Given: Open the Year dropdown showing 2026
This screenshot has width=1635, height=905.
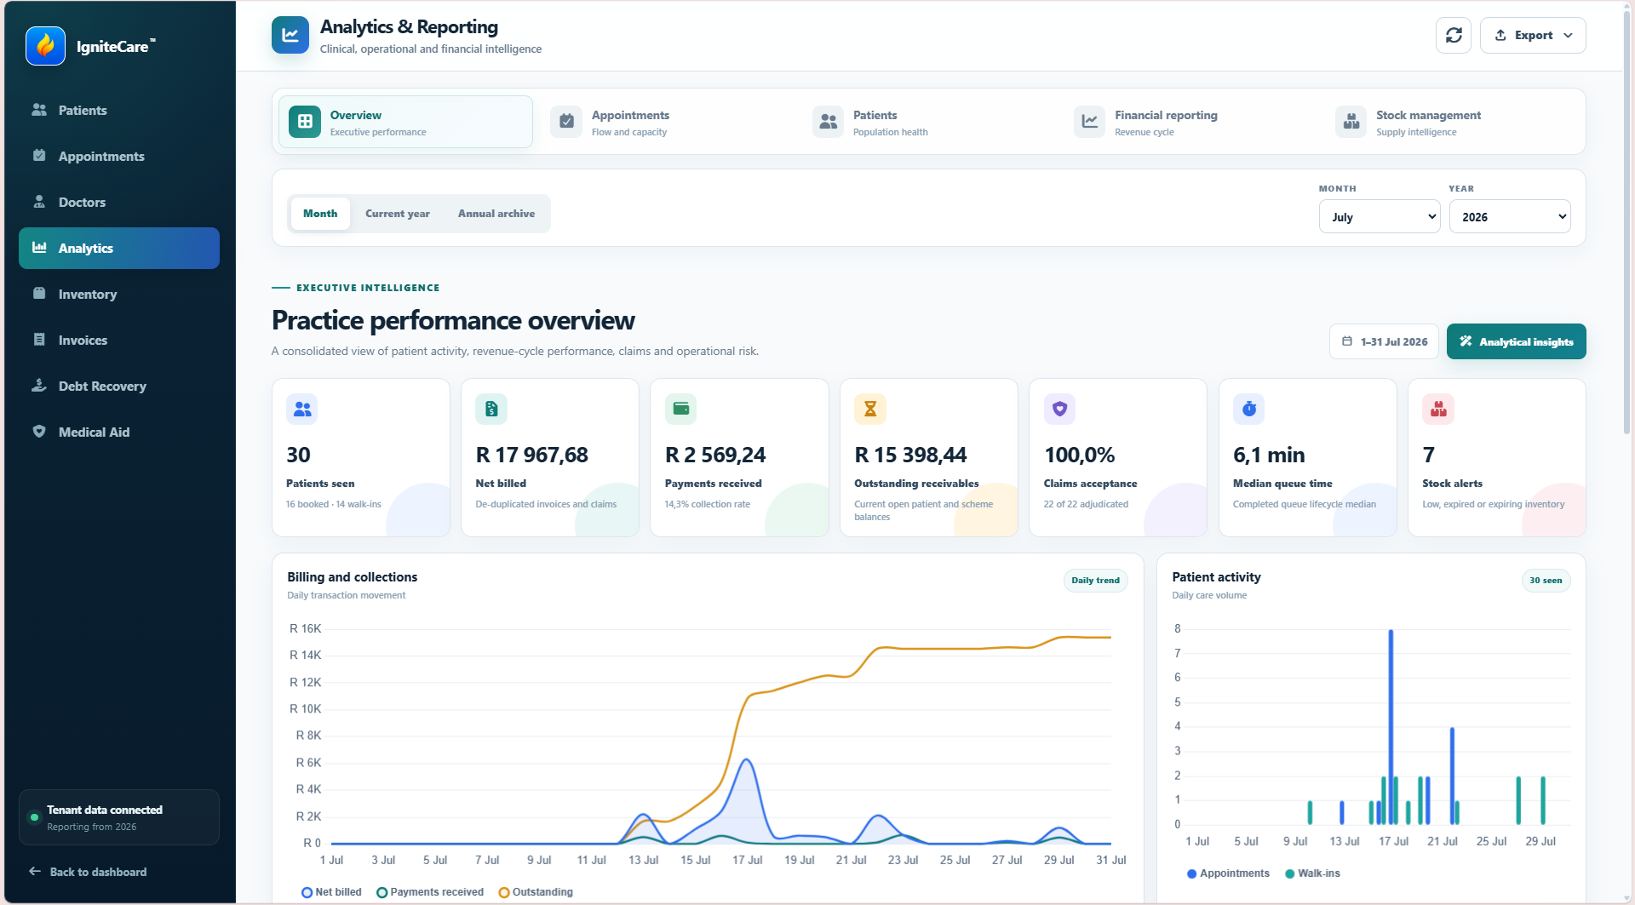Looking at the screenshot, I should click(1510, 216).
